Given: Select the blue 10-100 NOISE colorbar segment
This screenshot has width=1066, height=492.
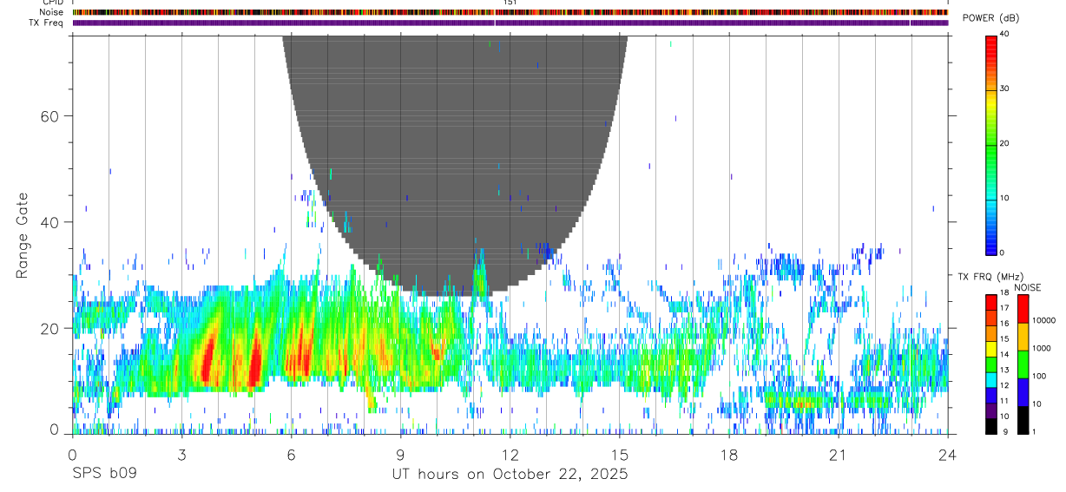Looking at the screenshot, I should tap(1022, 391).
